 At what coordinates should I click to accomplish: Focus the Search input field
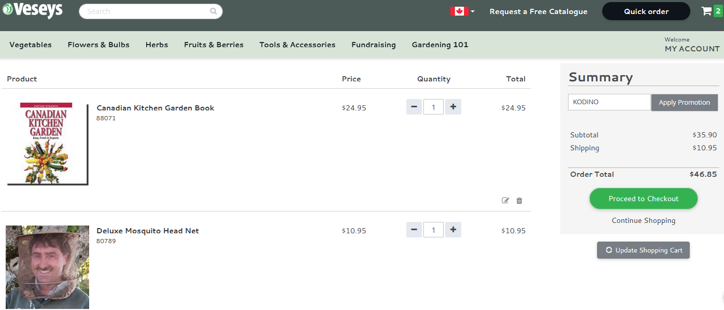pos(151,11)
